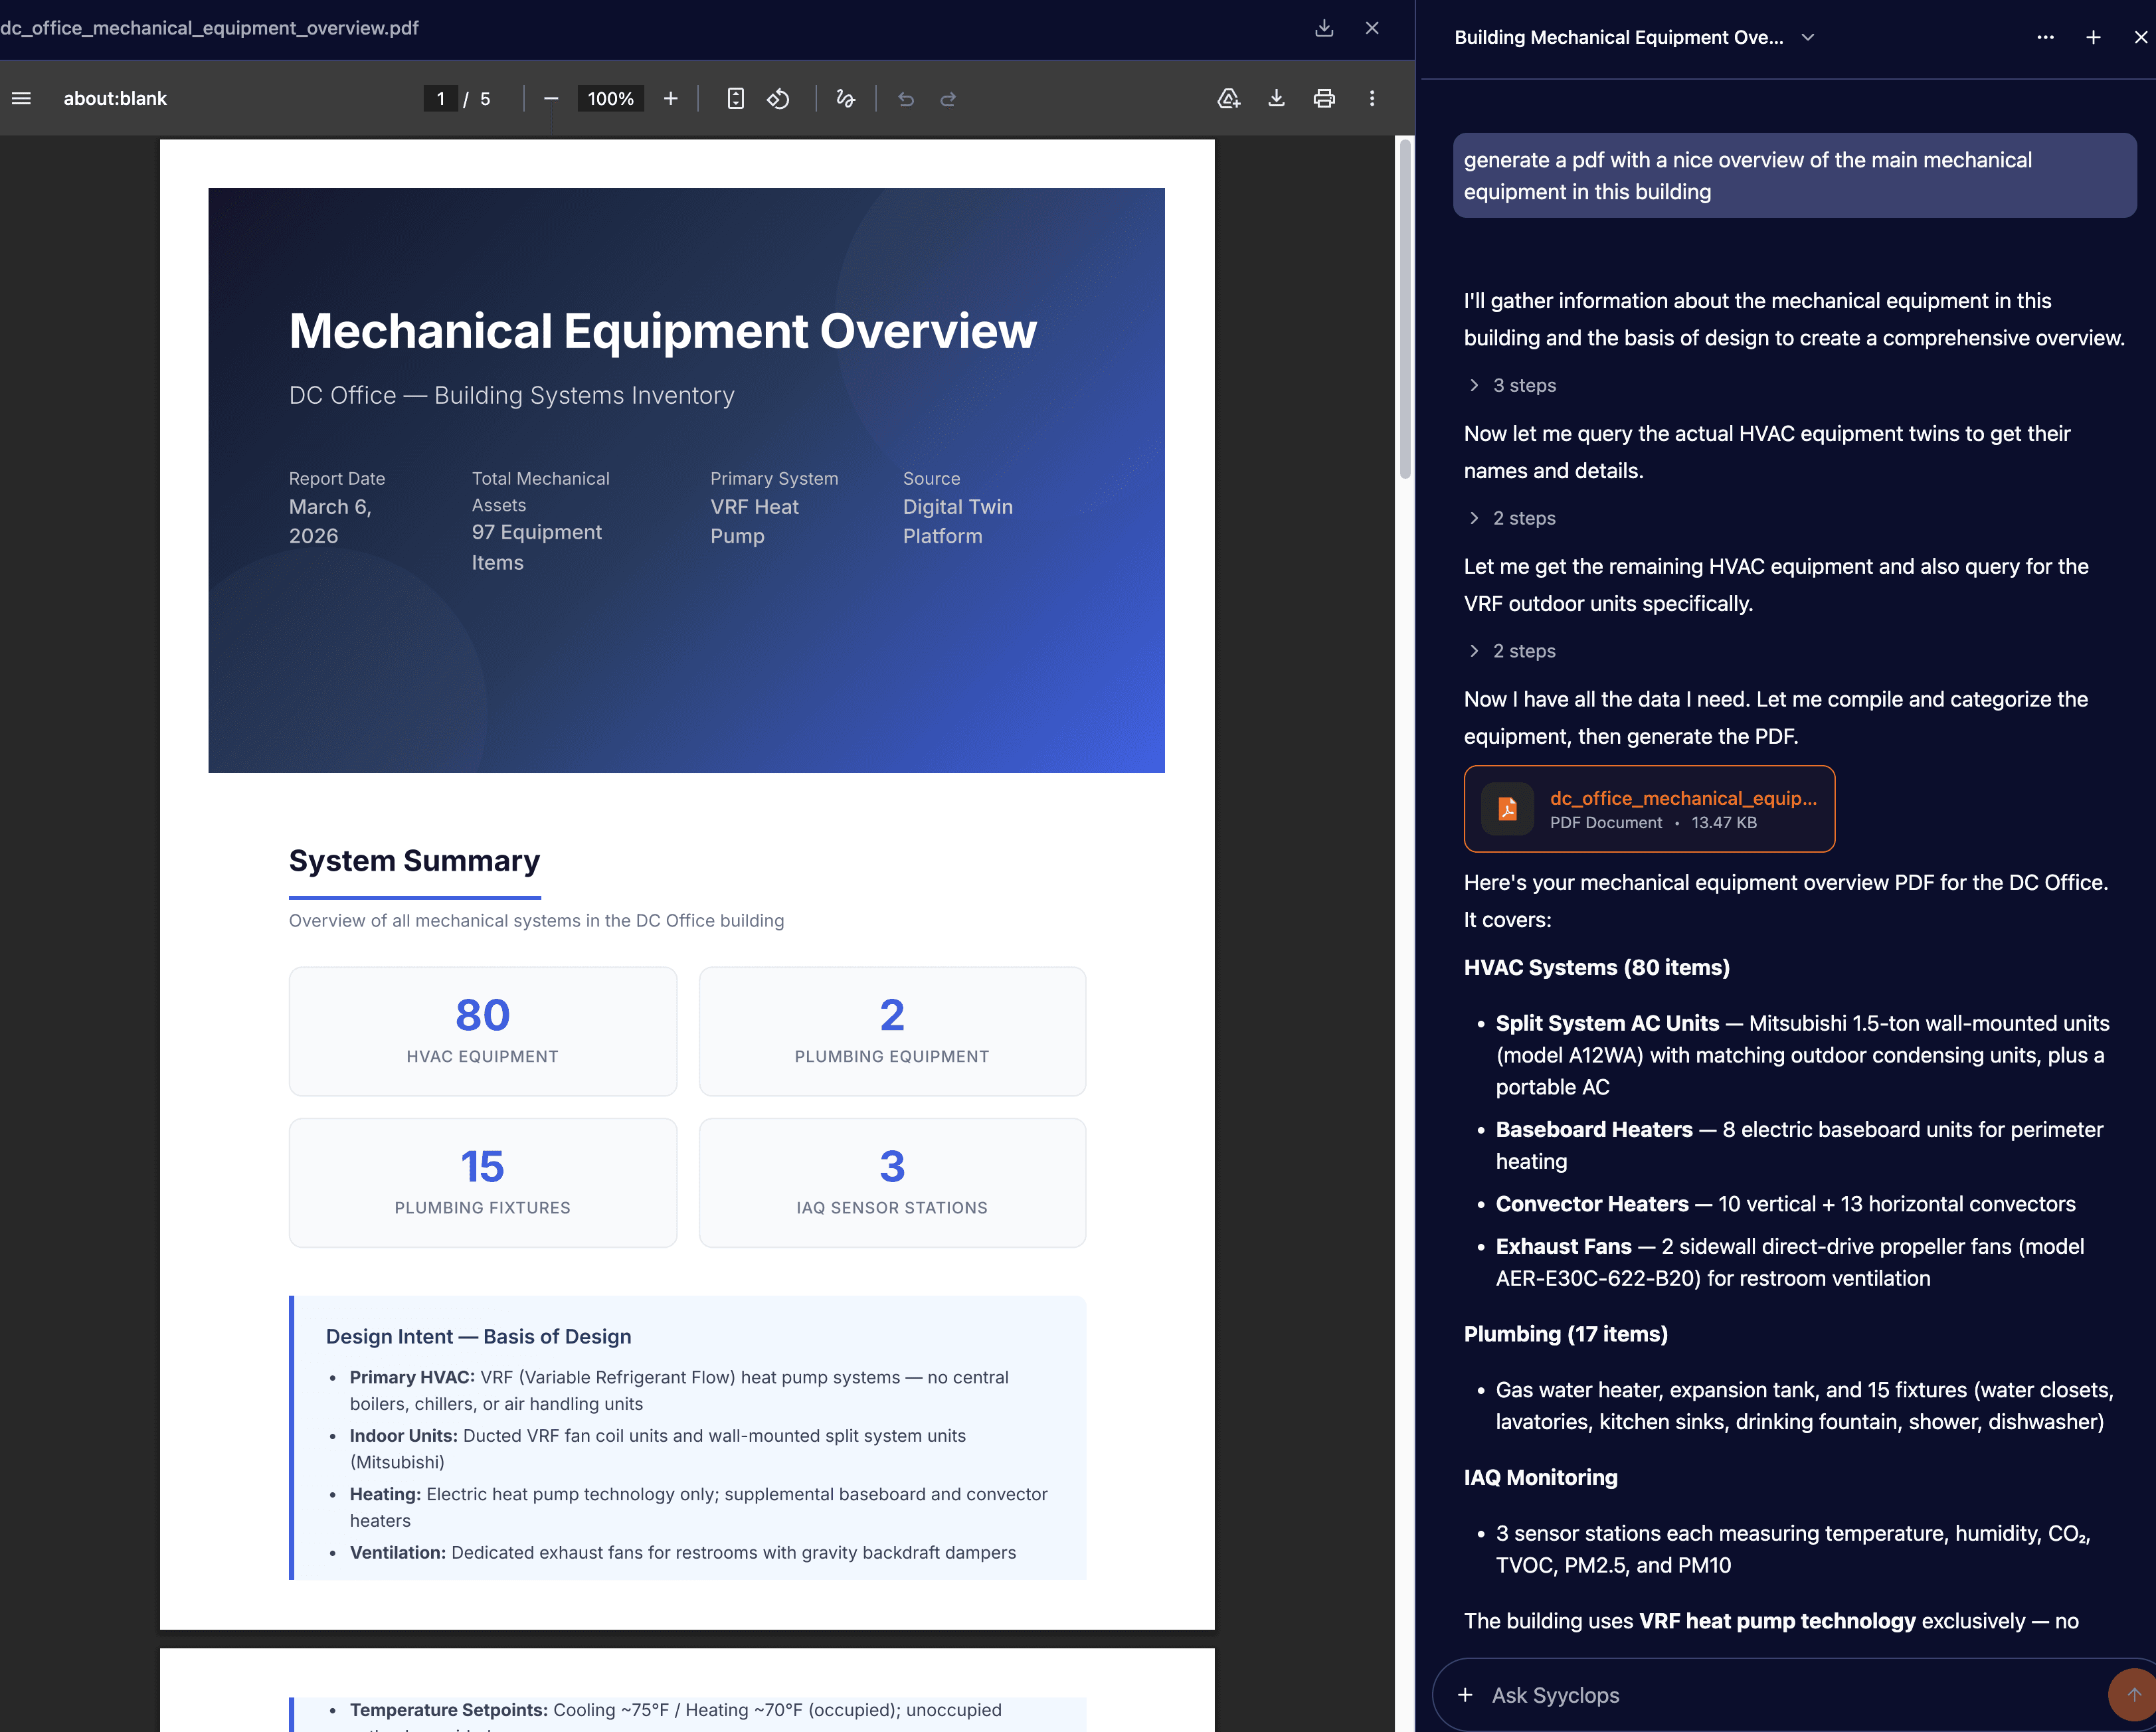The height and width of the screenshot is (1732, 2156).
Task: Click 'DC Office — Building Systems Inventory' subtitle
Action: (x=512, y=396)
